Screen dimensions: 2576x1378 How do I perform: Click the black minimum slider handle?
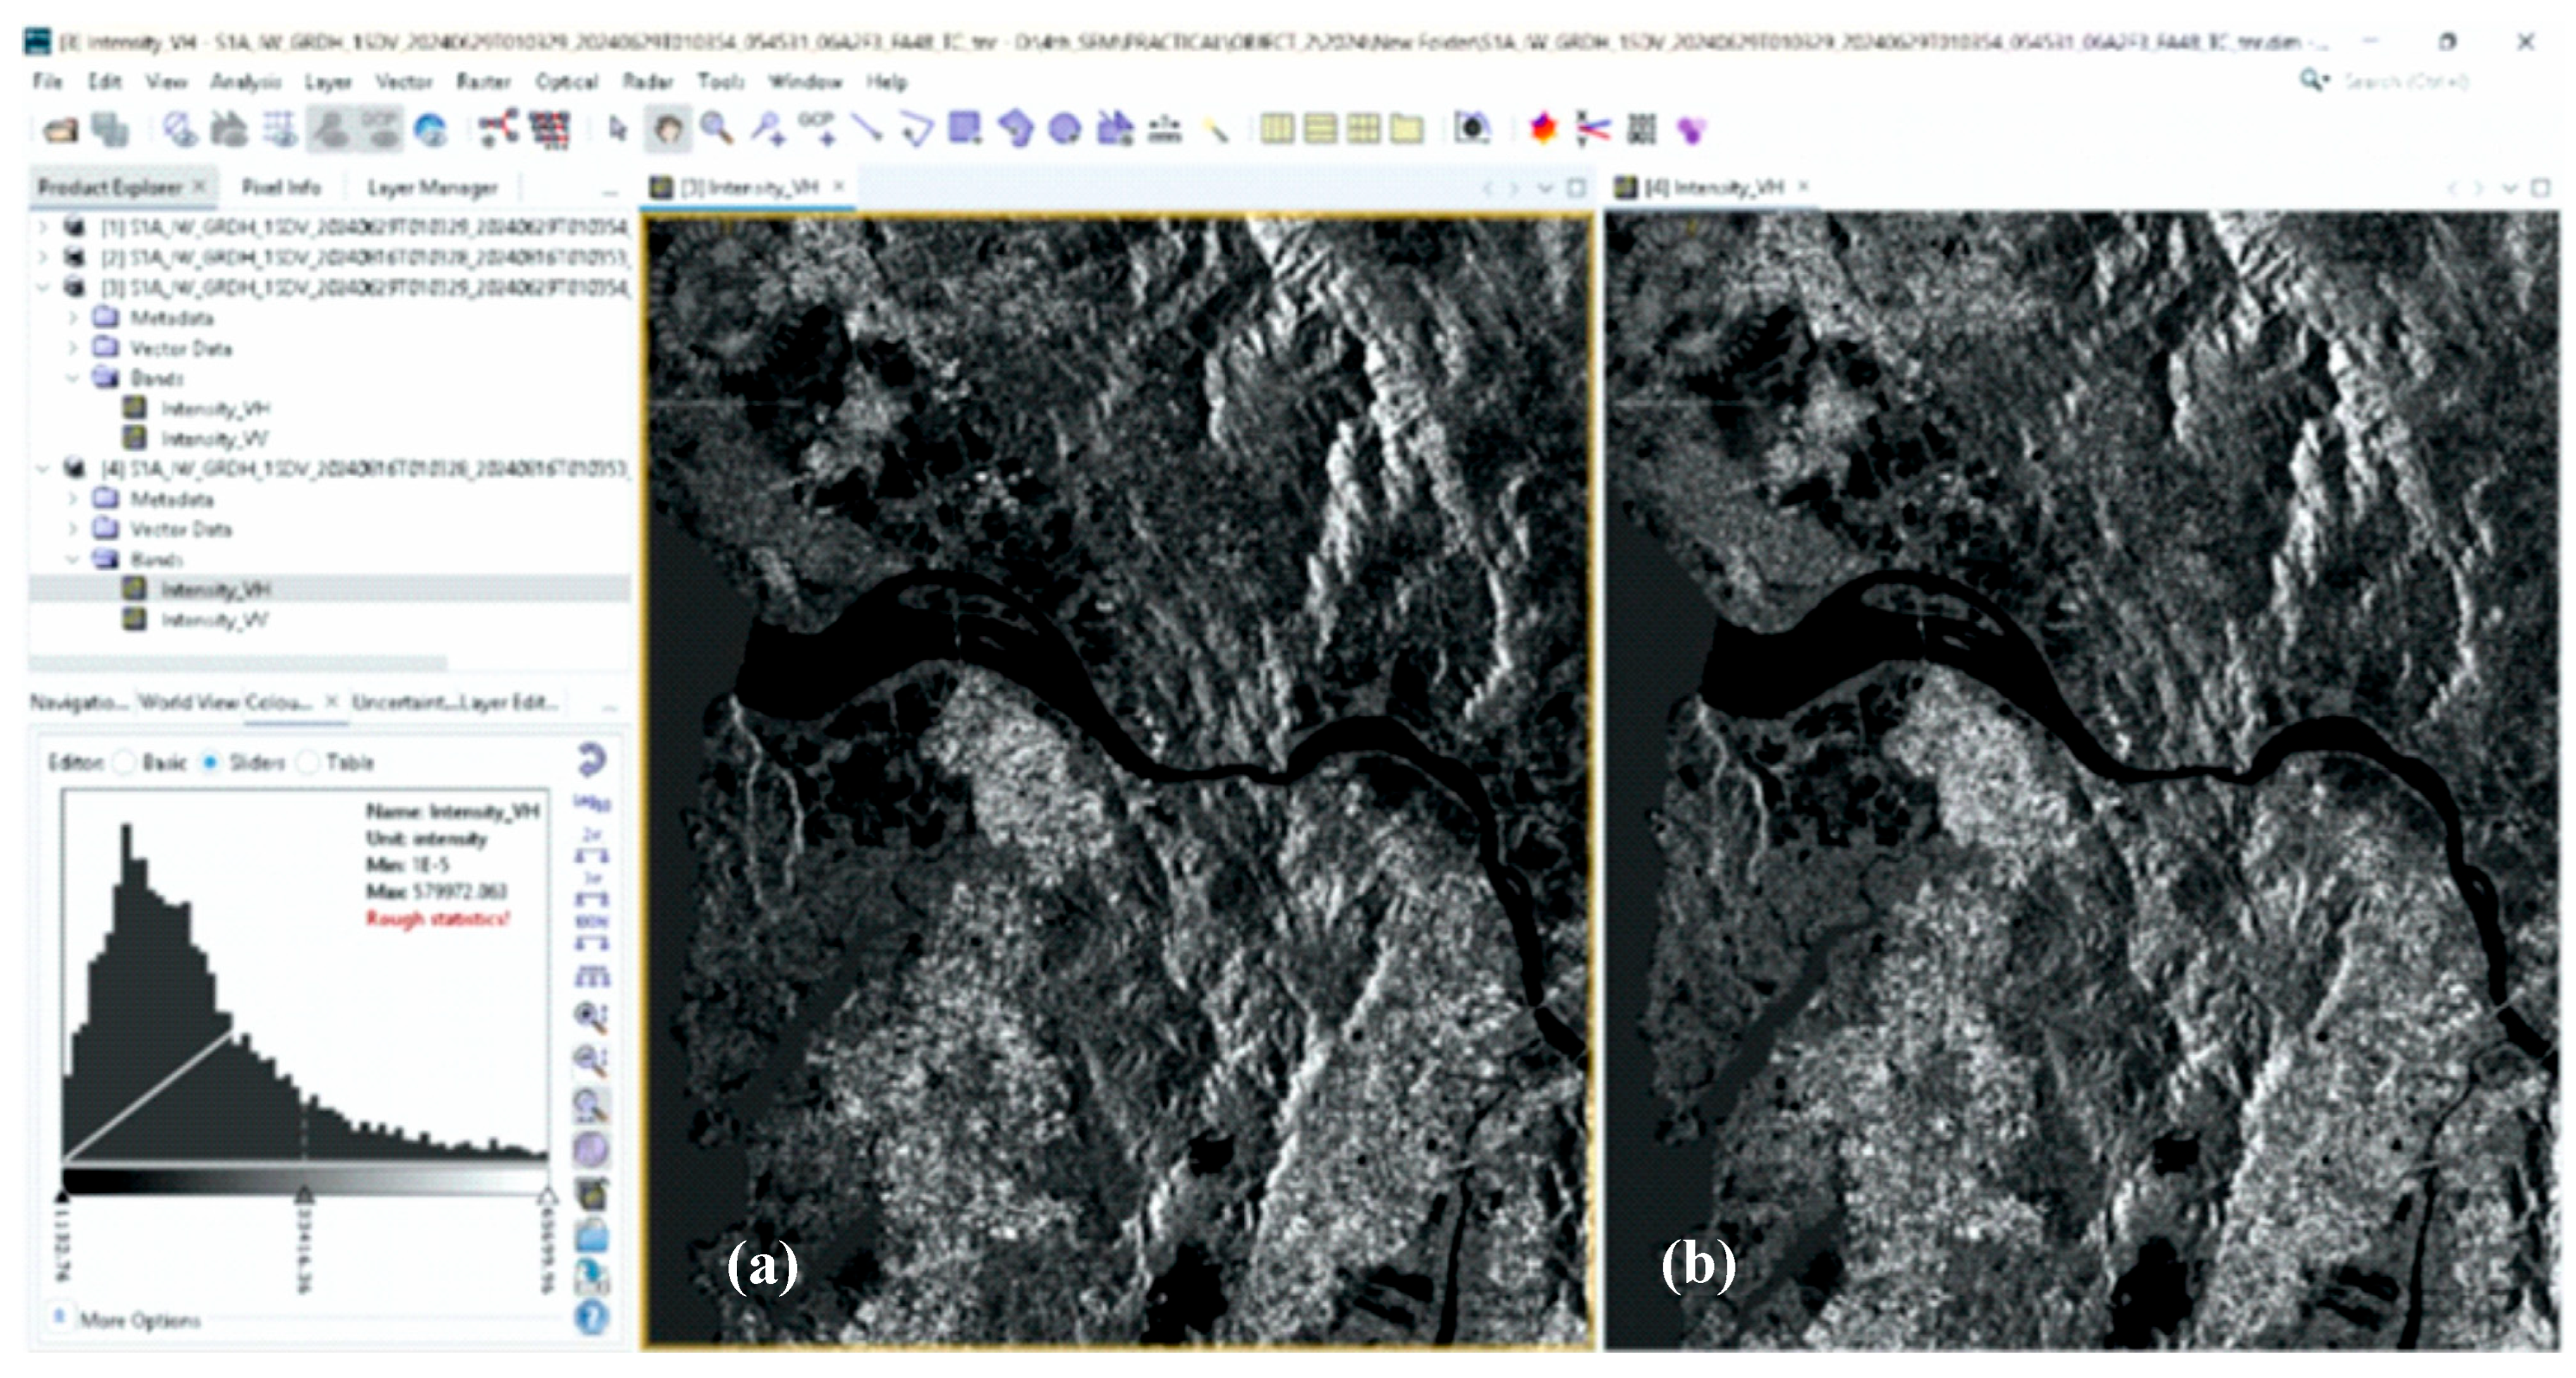pos(63,1195)
